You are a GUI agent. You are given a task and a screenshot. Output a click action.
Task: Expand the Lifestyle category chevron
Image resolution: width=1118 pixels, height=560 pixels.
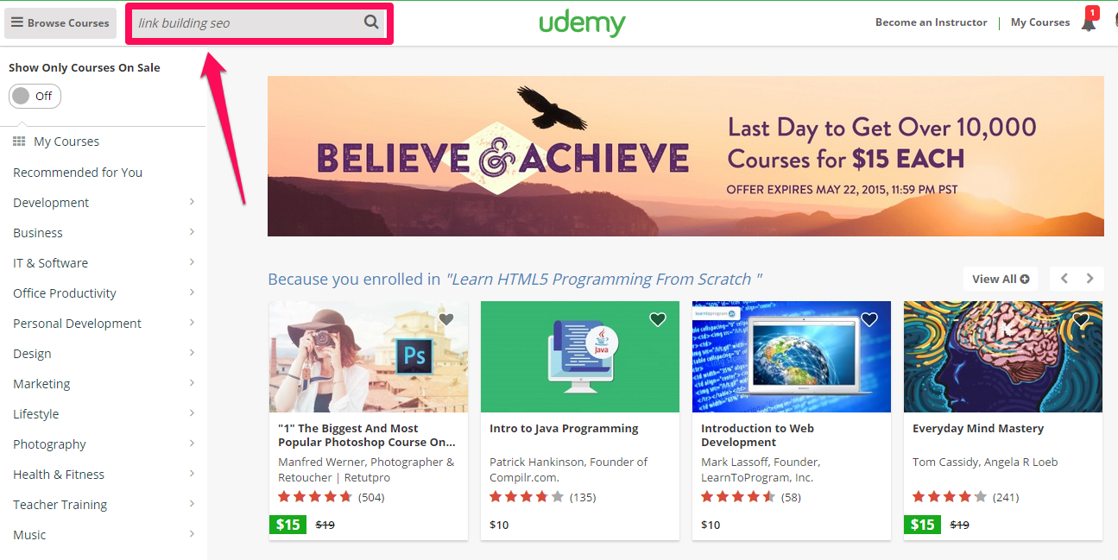click(x=192, y=413)
